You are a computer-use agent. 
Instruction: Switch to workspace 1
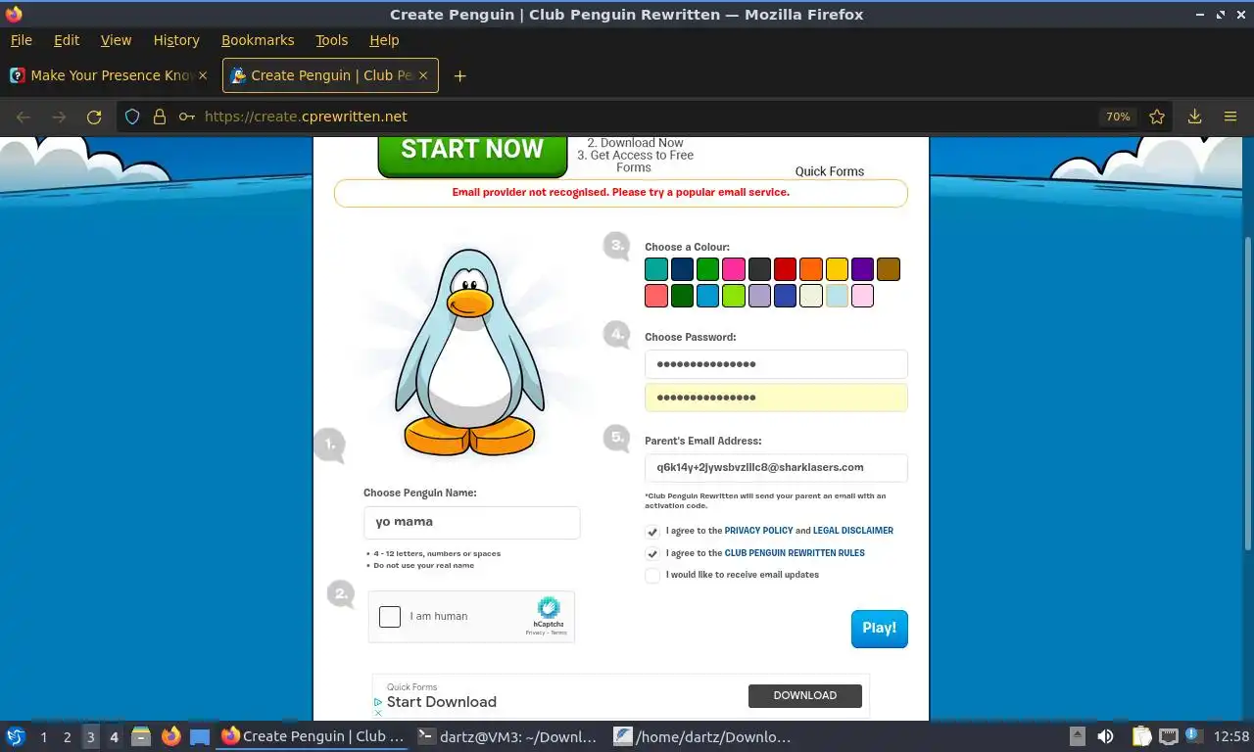pos(43,736)
